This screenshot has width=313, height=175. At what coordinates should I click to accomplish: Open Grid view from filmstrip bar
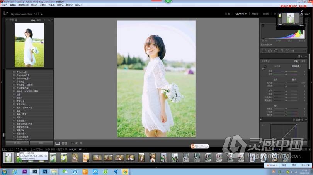[x=17, y=149]
